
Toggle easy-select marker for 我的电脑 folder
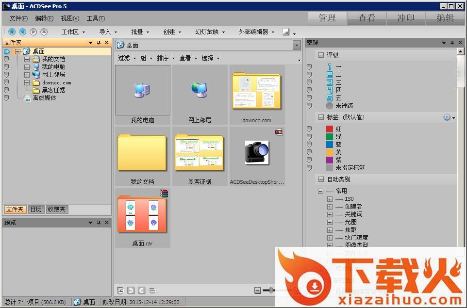click(x=6, y=66)
